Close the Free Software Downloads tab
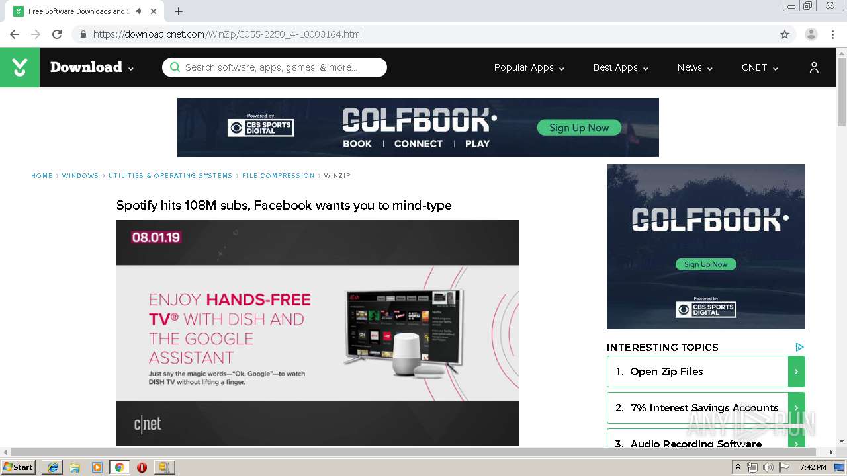This screenshot has height=476, width=847. [154, 11]
